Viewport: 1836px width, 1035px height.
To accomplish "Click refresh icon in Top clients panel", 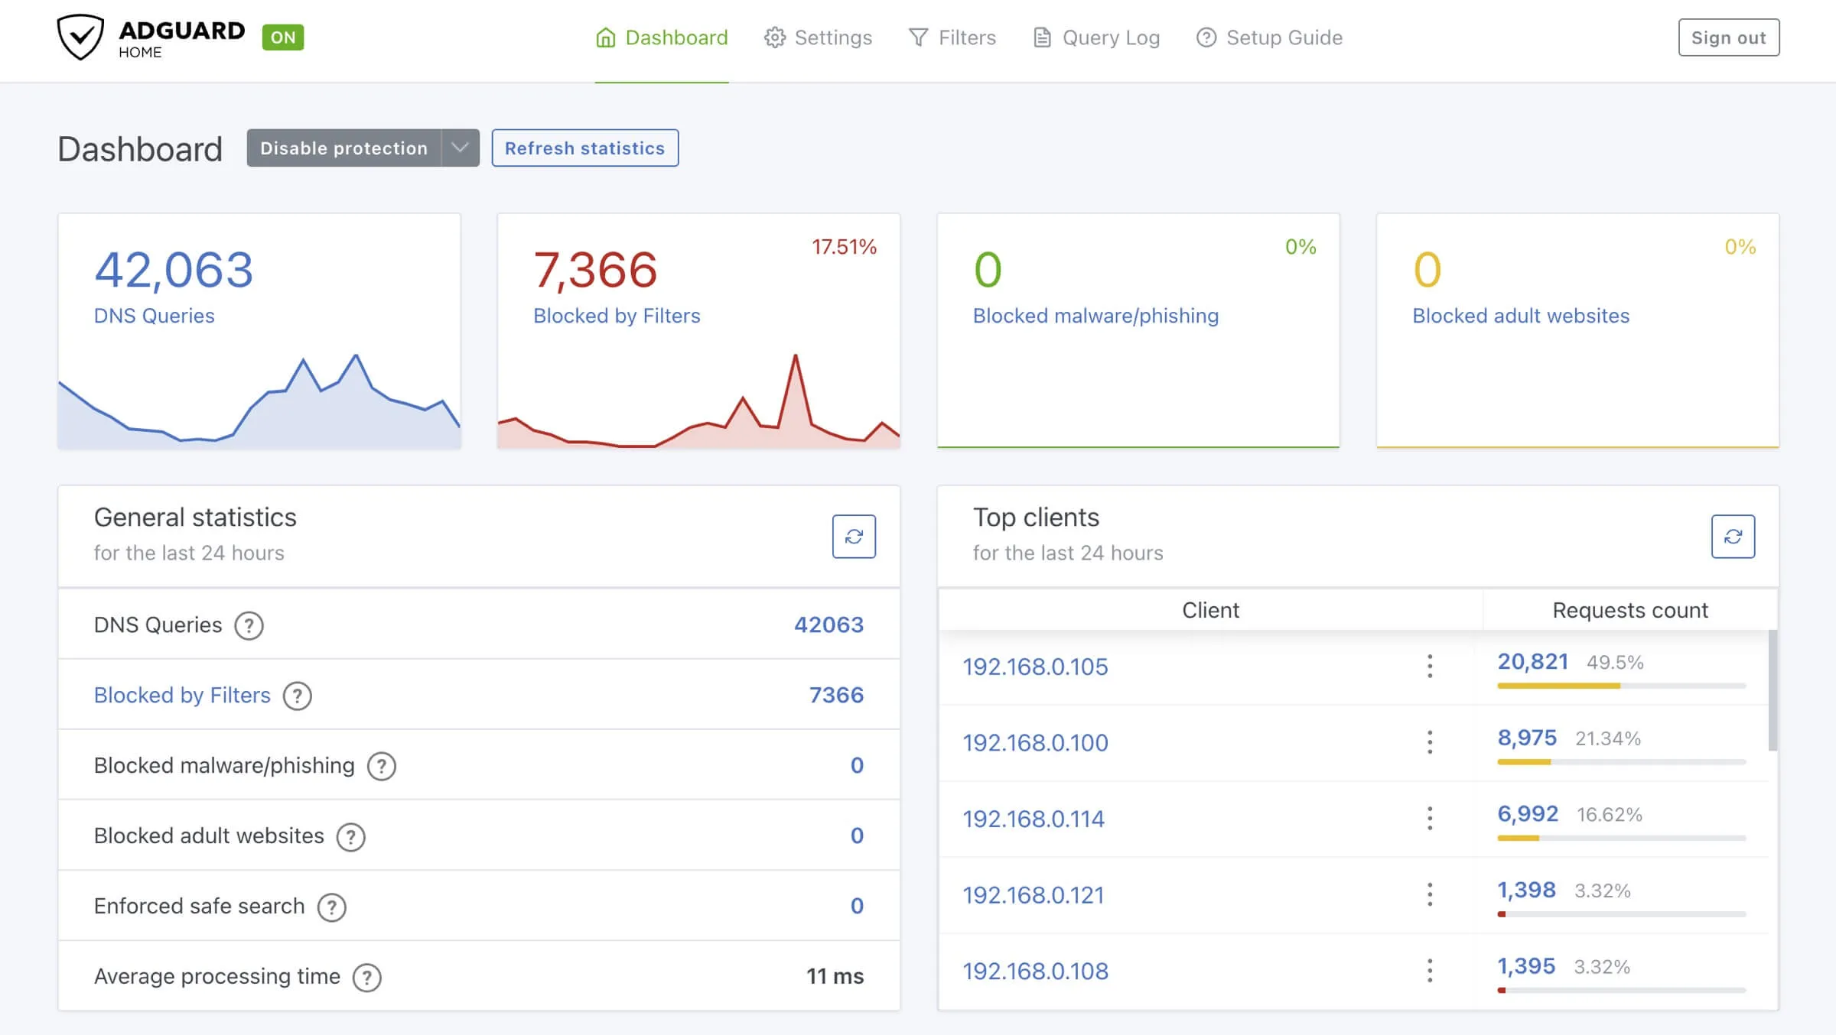I will (x=1733, y=536).
